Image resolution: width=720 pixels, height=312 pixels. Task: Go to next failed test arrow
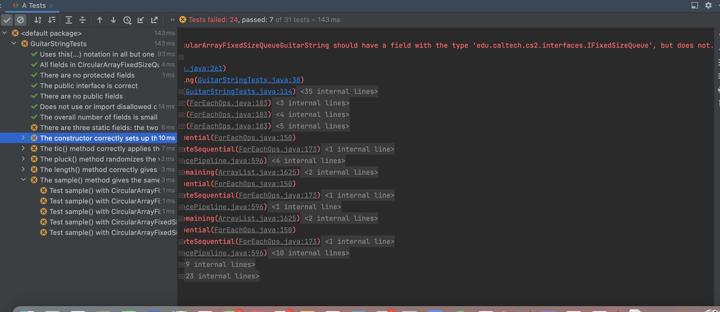click(x=113, y=20)
